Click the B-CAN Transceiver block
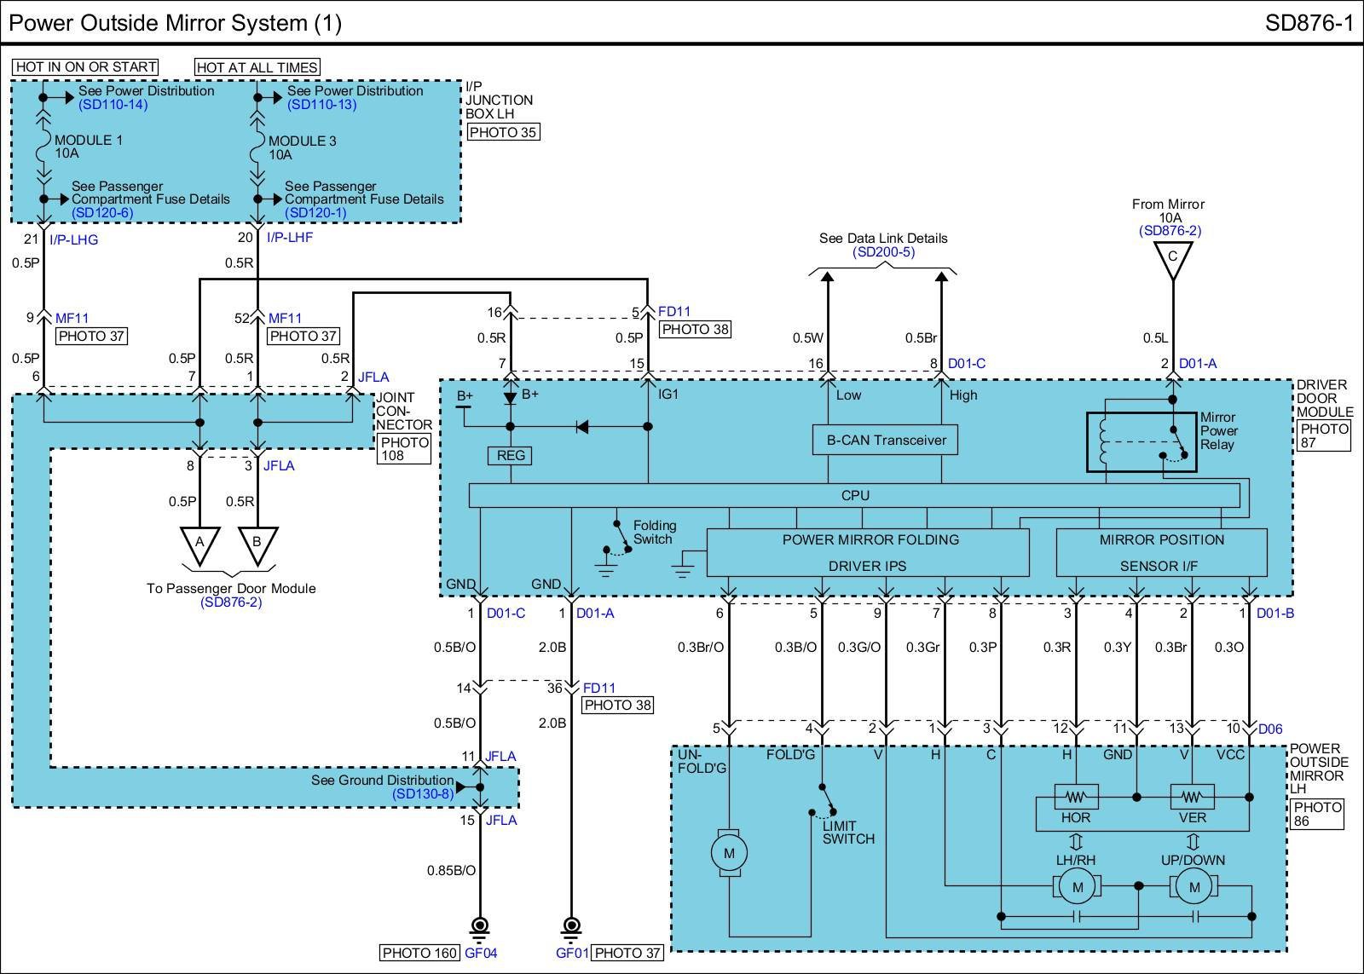 pos(886,441)
